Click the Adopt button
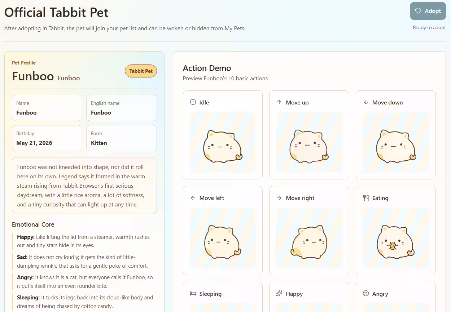This screenshot has width=451, height=312. tap(428, 11)
